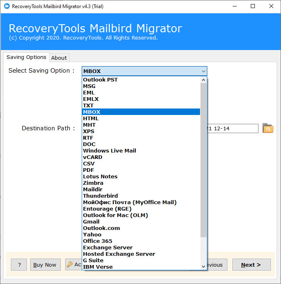Image resolution: width=281 pixels, height=284 pixels.
Task: Choose Entourage (RGE) option
Action: 141,209
